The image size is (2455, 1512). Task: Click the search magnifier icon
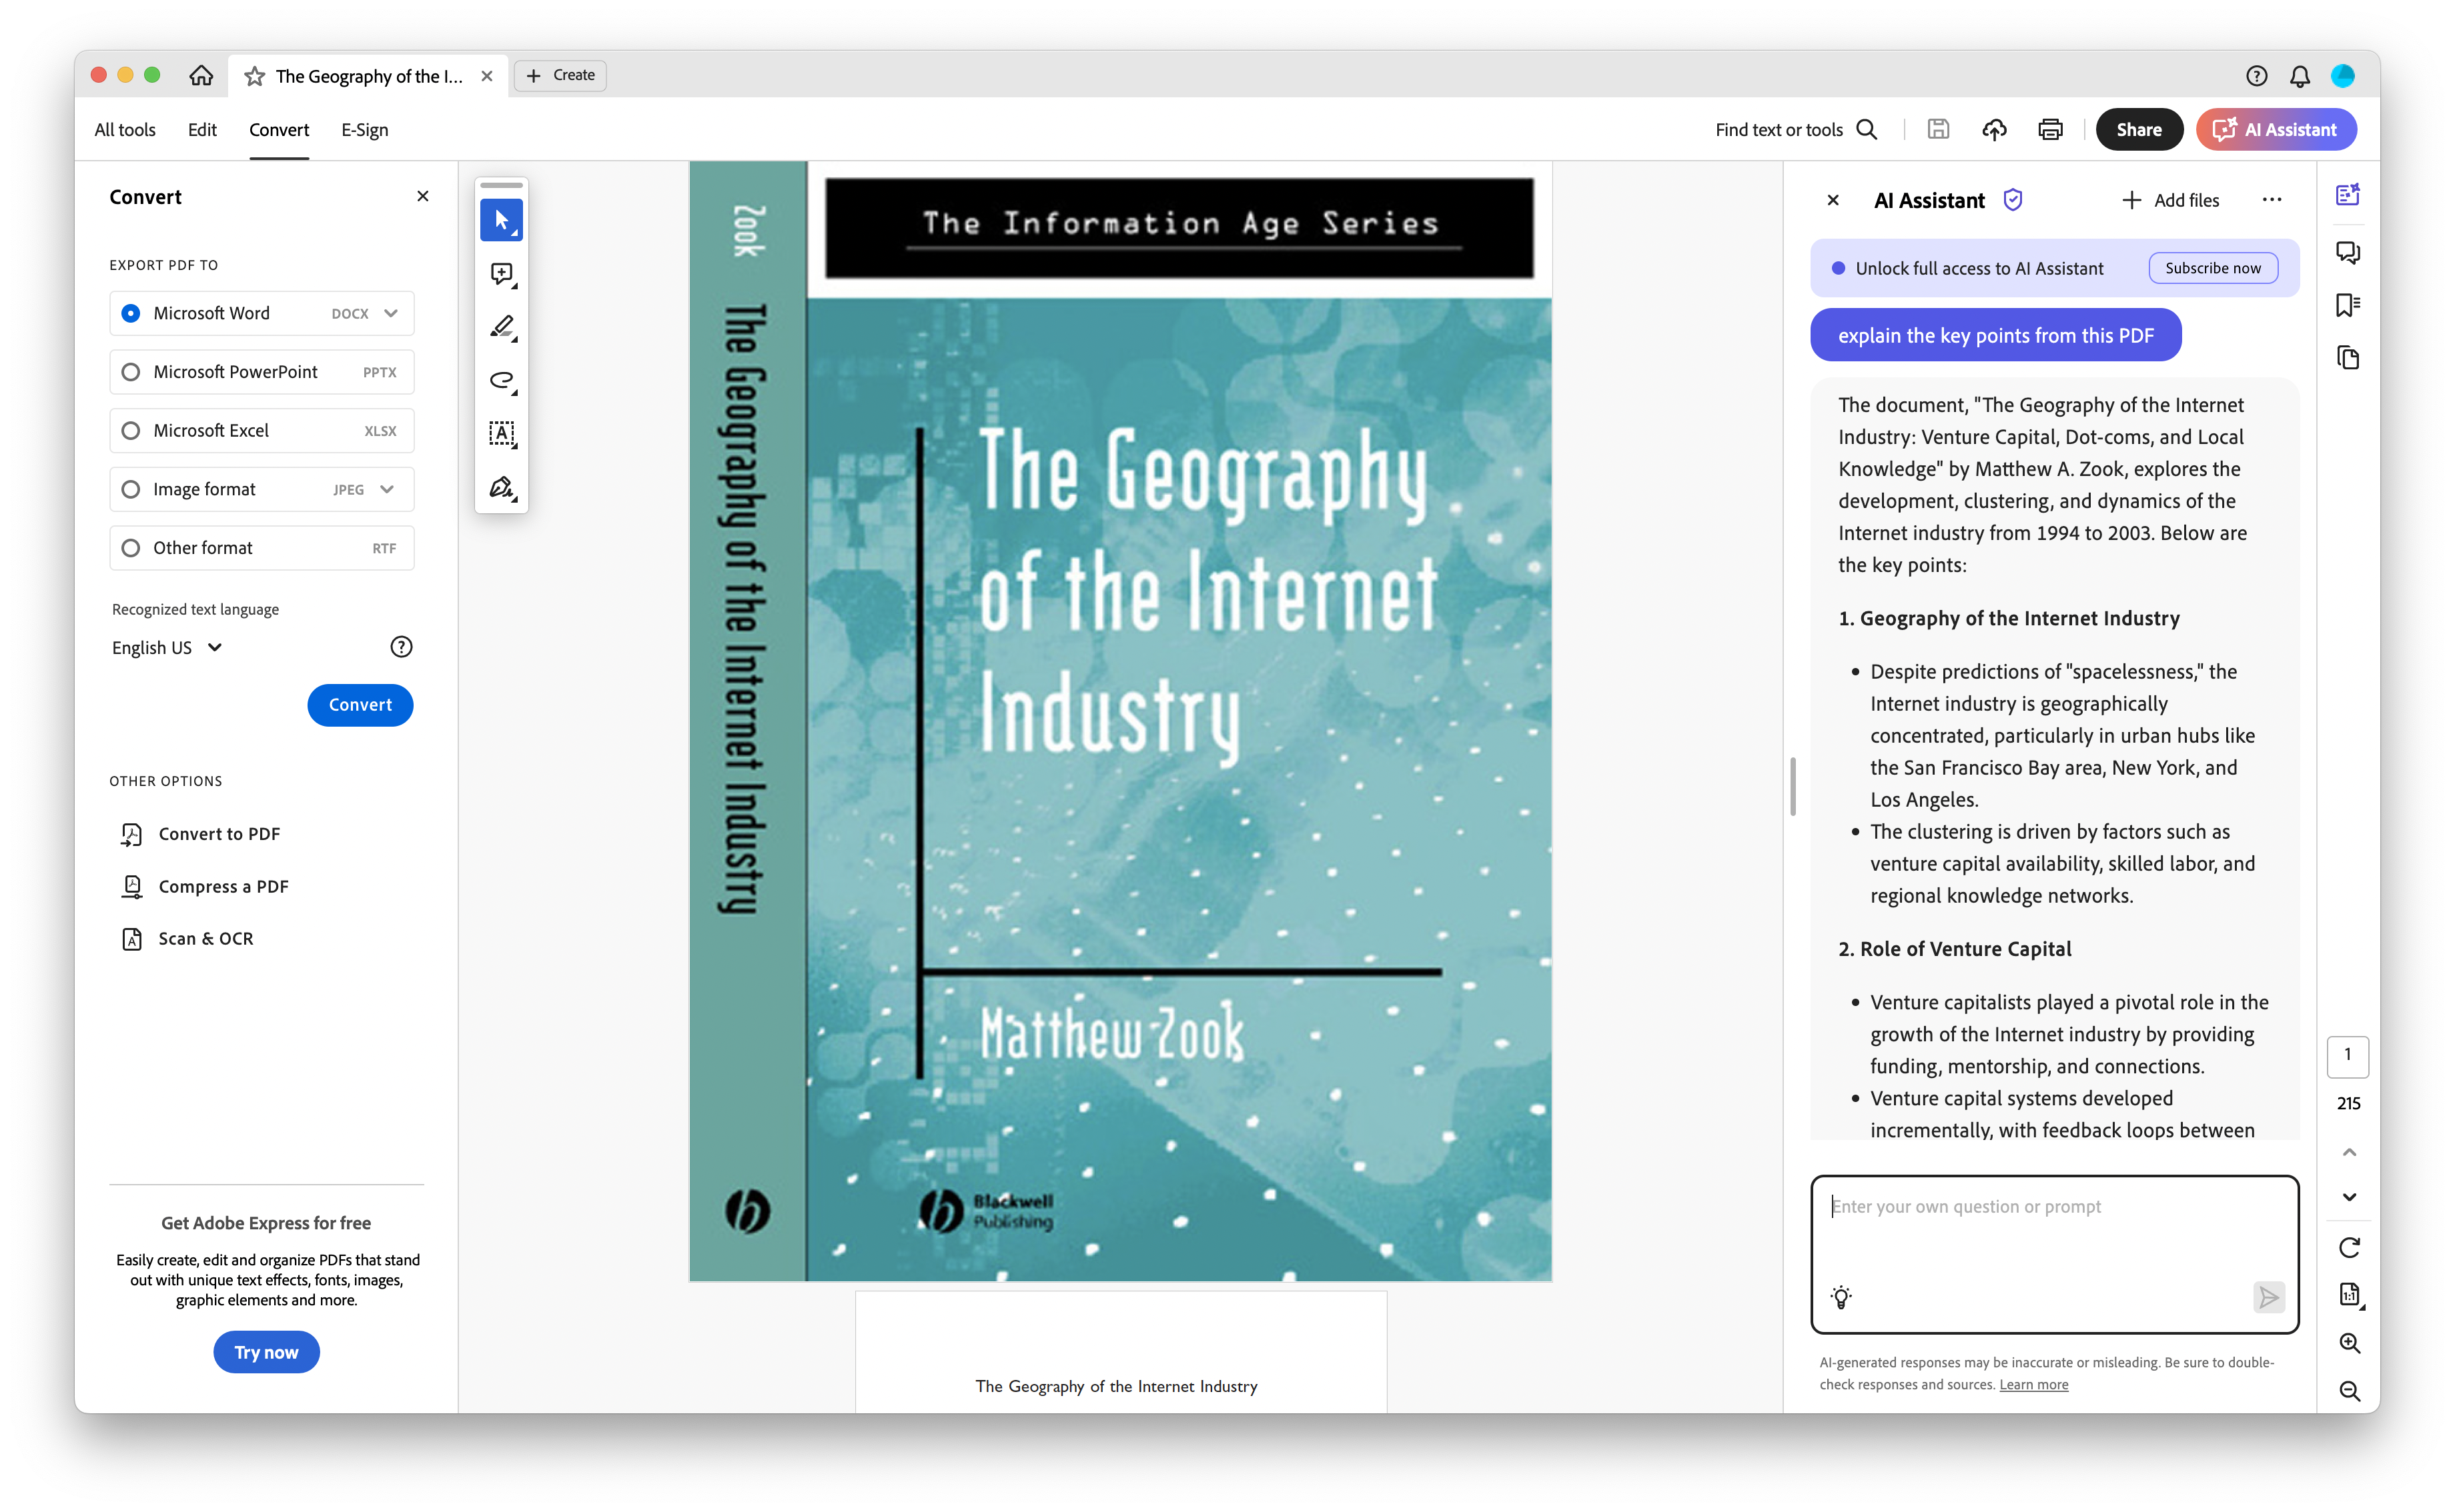(x=1867, y=130)
